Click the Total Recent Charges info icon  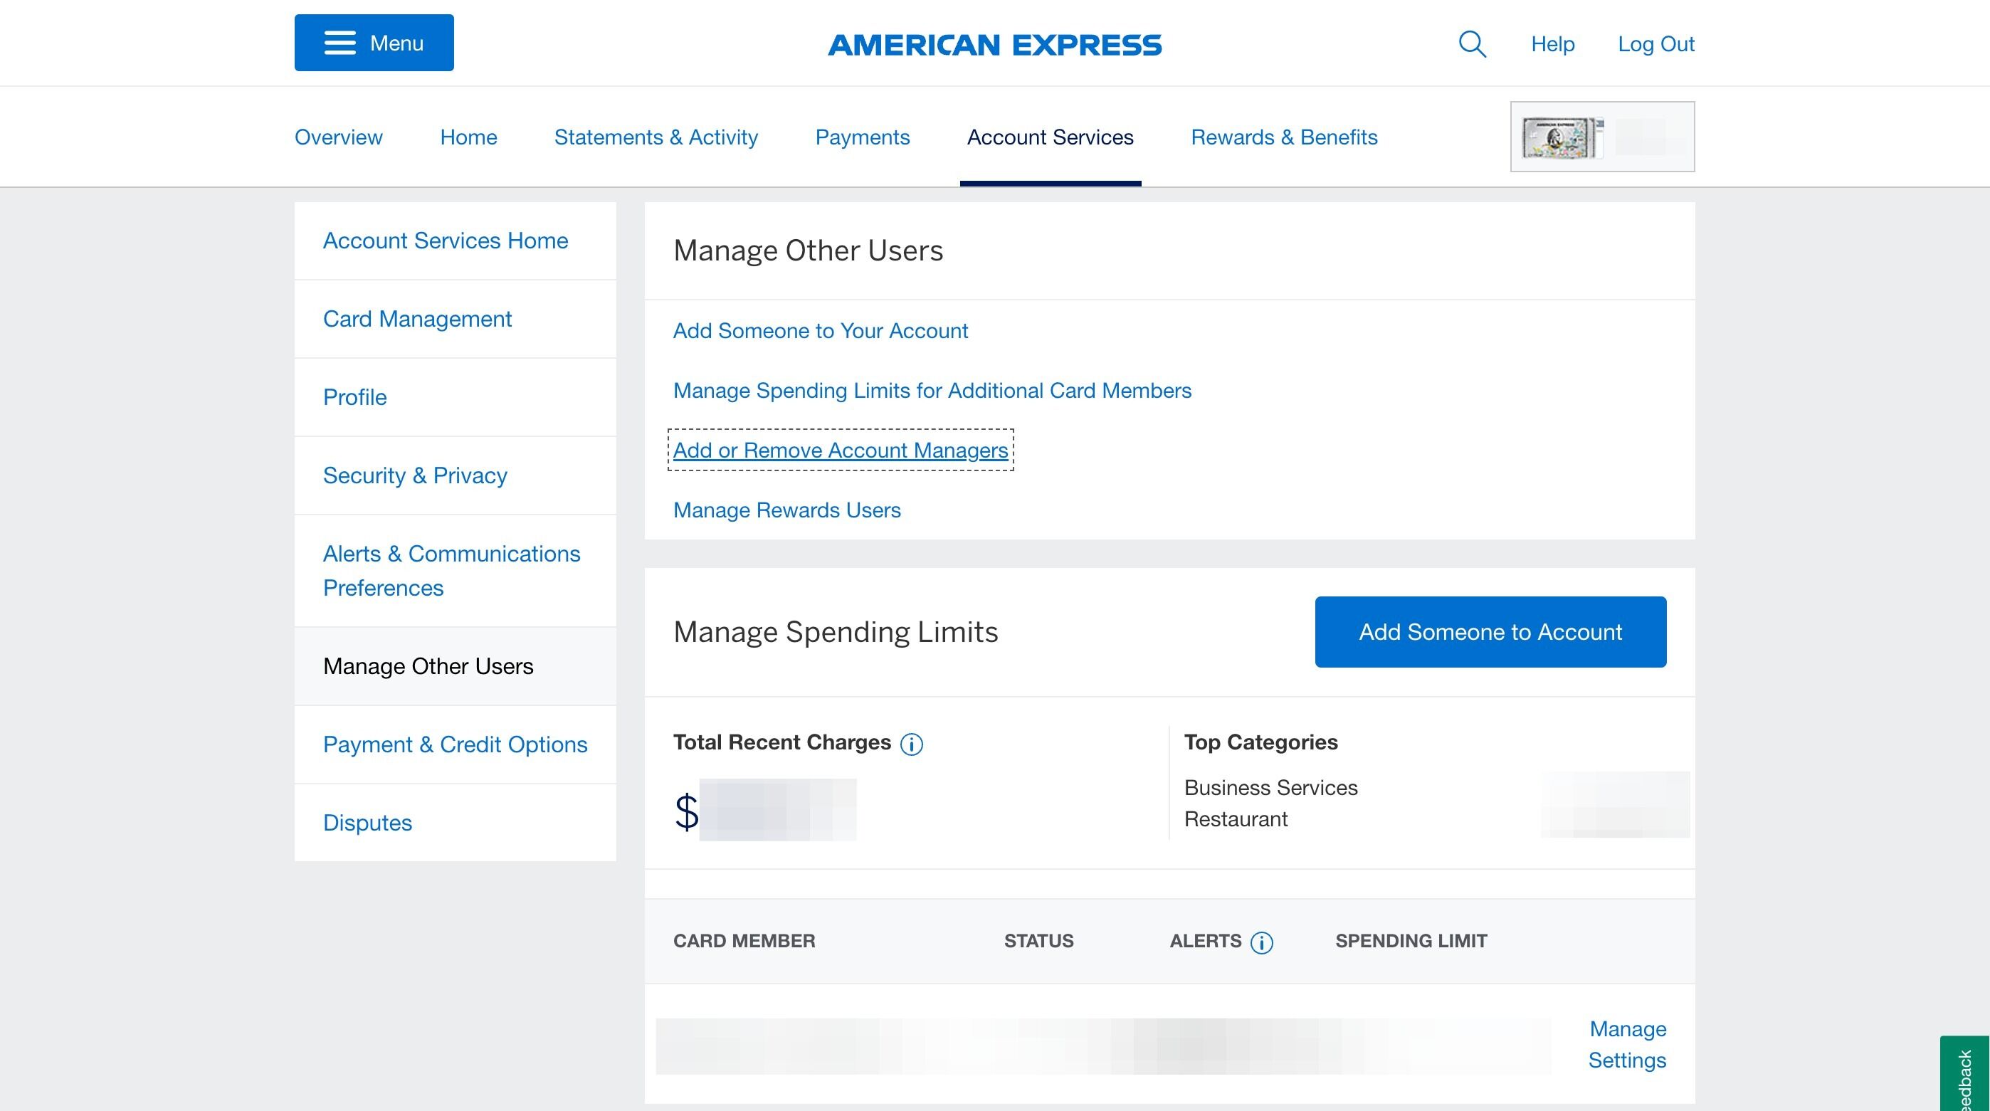pos(912,744)
